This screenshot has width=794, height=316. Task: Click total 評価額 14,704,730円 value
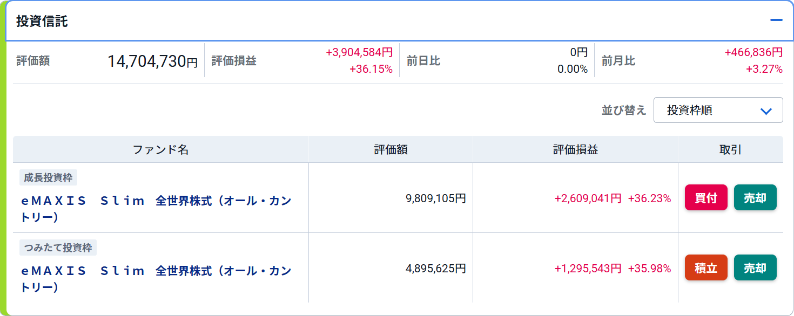pos(153,61)
